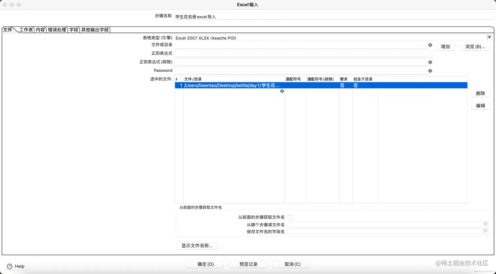
Task: Click the variable icon beside Password field
Action: (x=430, y=71)
